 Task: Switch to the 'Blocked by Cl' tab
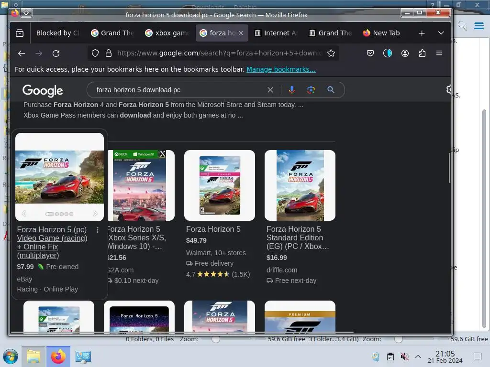pyautogui.click(x=57, y=33)
